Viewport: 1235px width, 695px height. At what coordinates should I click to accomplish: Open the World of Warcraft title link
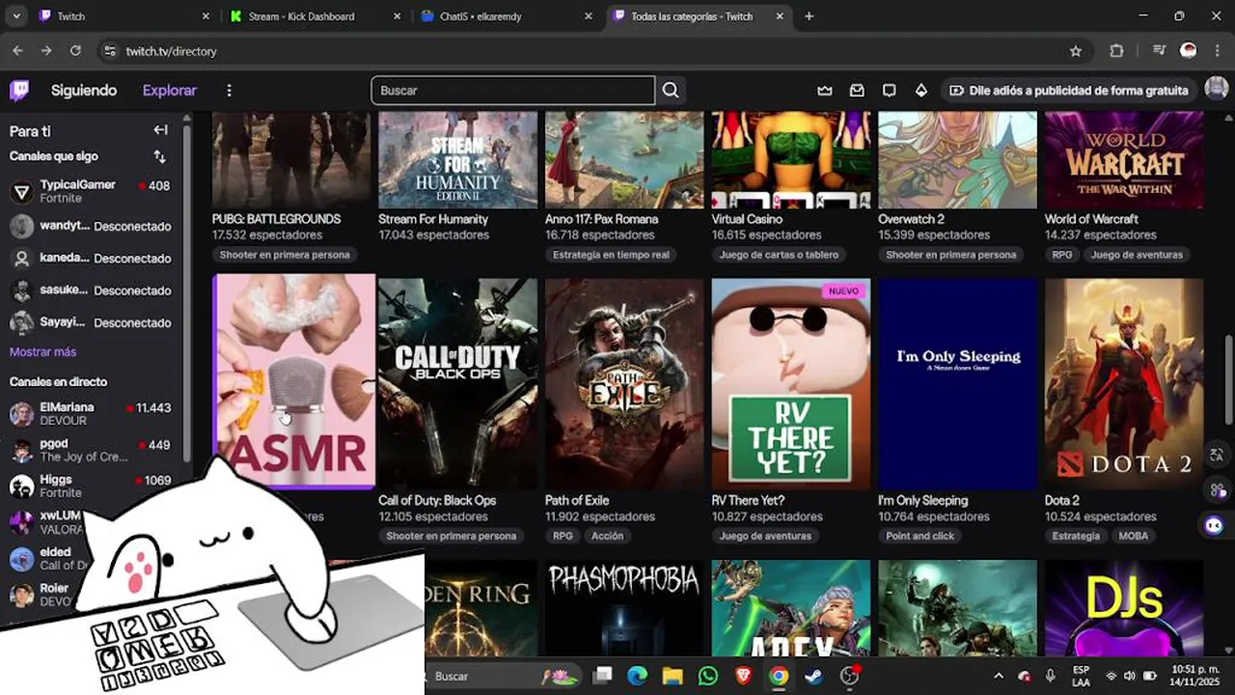point(1091,219)
